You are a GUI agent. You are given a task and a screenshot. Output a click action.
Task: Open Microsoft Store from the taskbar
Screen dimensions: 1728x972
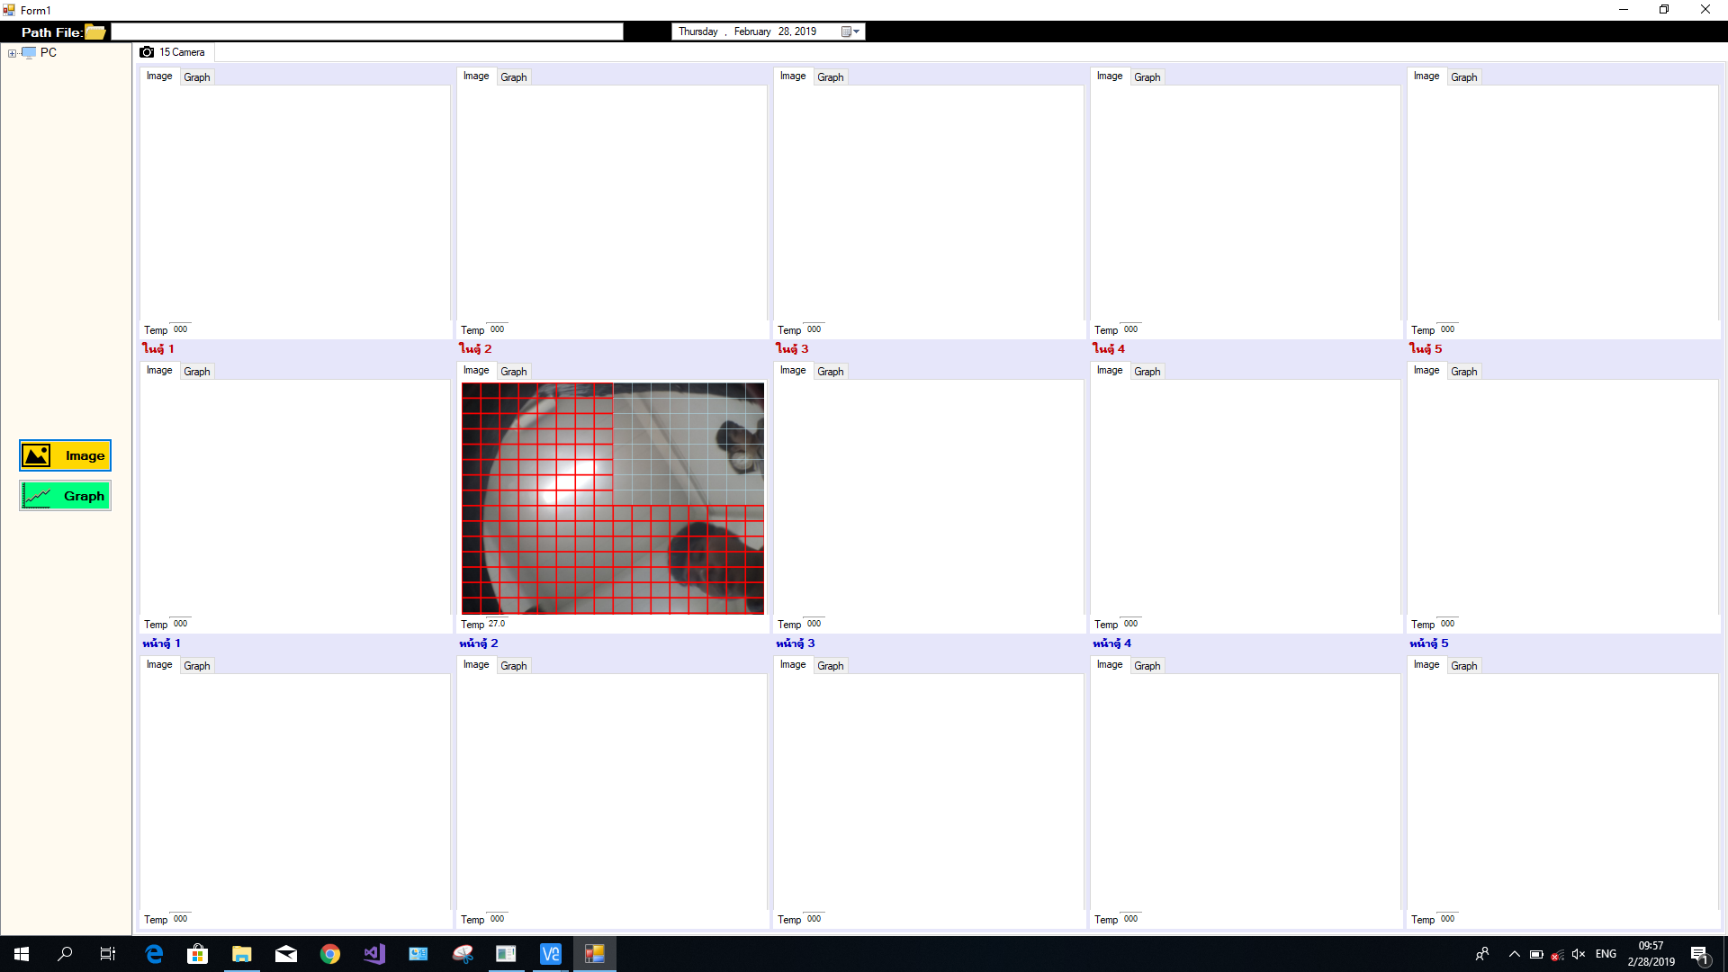pyautogui.click(x=197, y=954)
